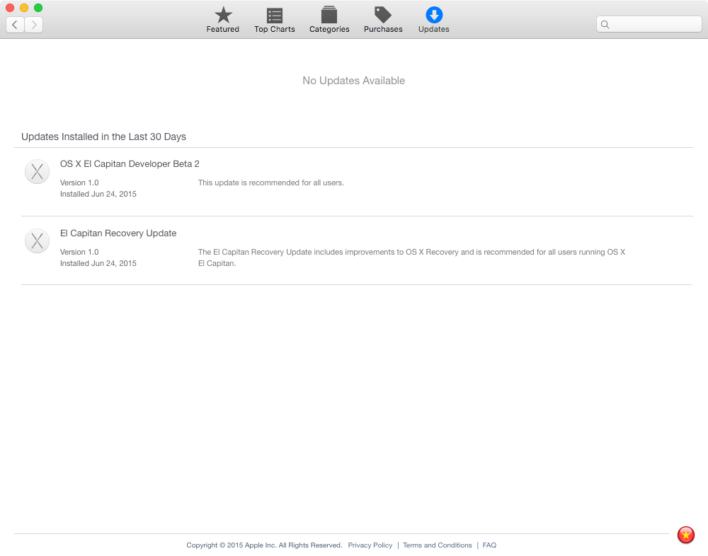Click the green full screen window button
The image size is (708, 556).
[38, 8]
